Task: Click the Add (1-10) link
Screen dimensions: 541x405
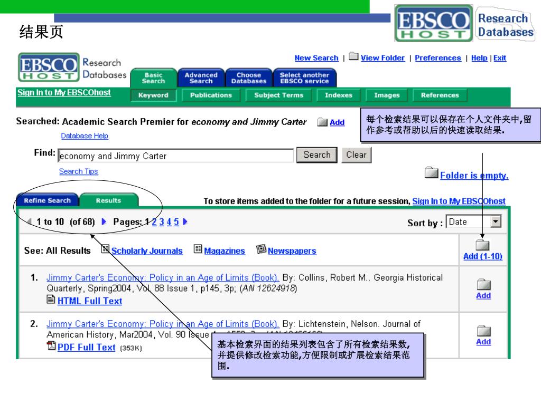Action: pos(483,256)
